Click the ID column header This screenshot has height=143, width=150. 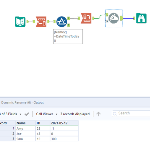pyautogui.click(x=43, y=123)
